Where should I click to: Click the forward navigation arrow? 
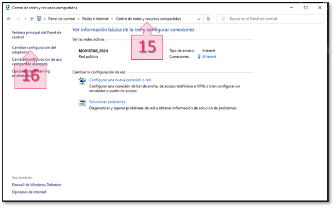[18, 19]
